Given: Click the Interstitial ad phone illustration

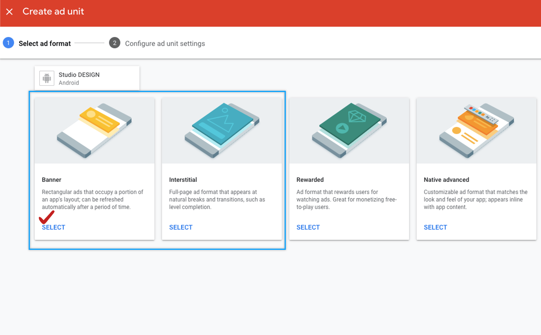Looking at the screenshot, I should 222,130.
